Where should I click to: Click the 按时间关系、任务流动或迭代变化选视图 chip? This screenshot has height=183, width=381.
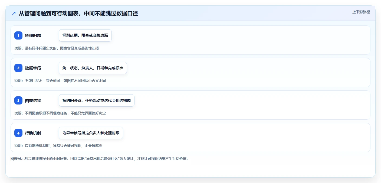[x=97, y=100]
